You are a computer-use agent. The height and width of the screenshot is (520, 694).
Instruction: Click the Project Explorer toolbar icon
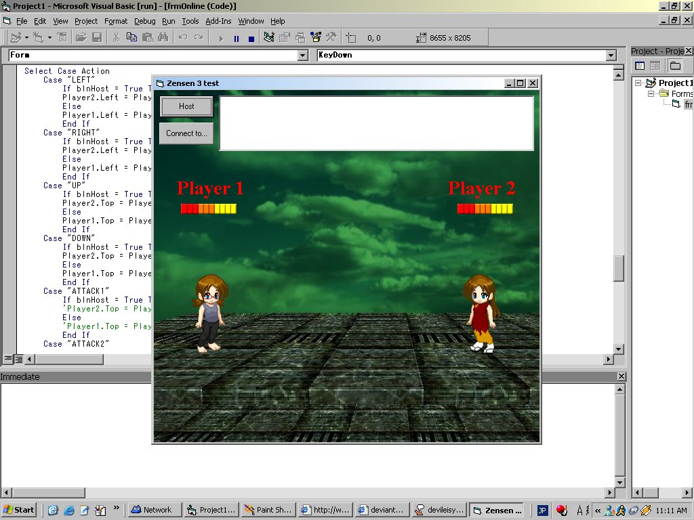[x=268, y=38]
